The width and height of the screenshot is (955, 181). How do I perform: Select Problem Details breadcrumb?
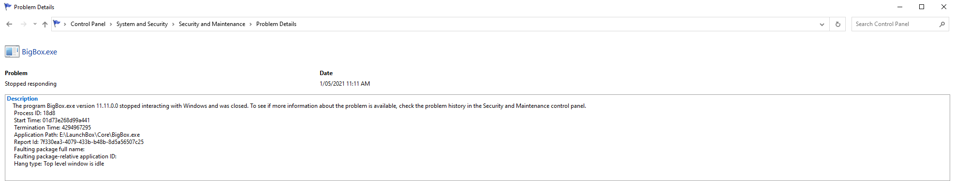[276, 24]
